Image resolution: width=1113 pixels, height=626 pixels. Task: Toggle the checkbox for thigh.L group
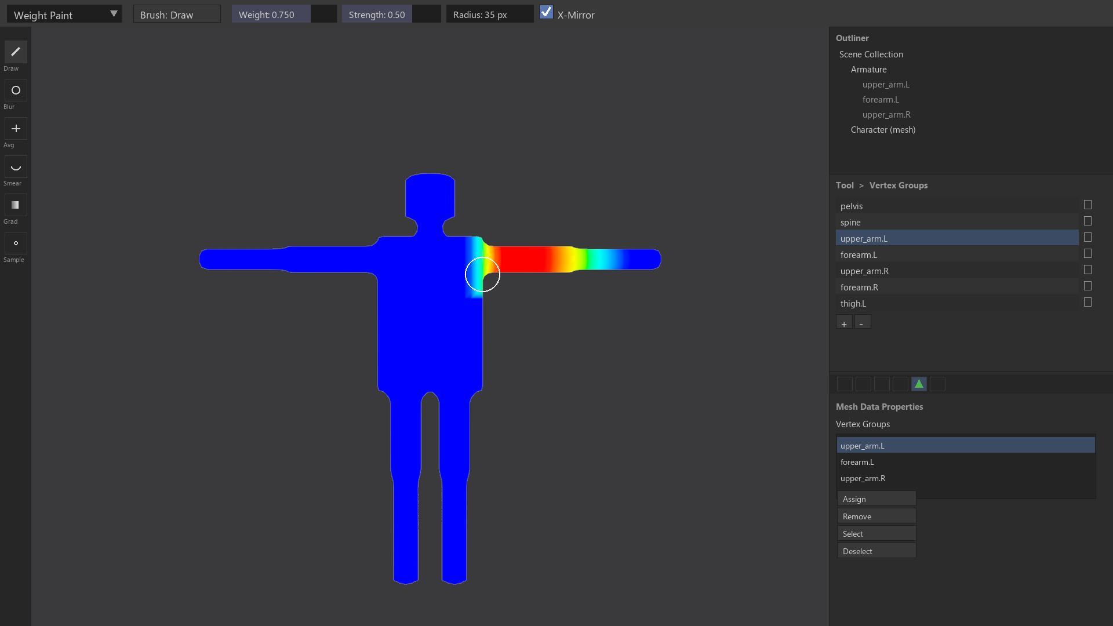1087,302
